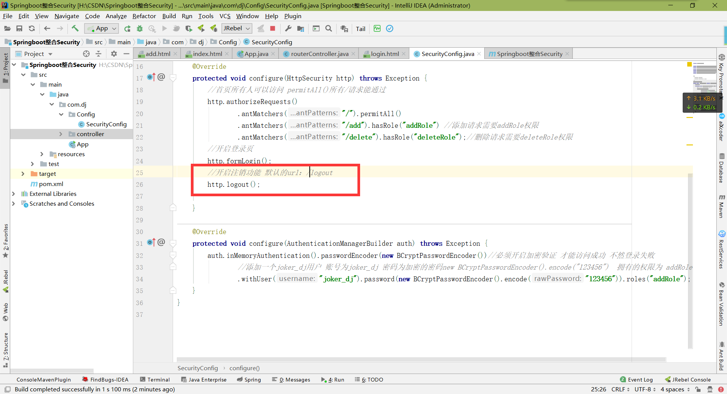Save all files with the floppy disk icon
Image resolution: width=727 pixels, height=394 pixels.
pyautogui.click(x=19, y=29)
